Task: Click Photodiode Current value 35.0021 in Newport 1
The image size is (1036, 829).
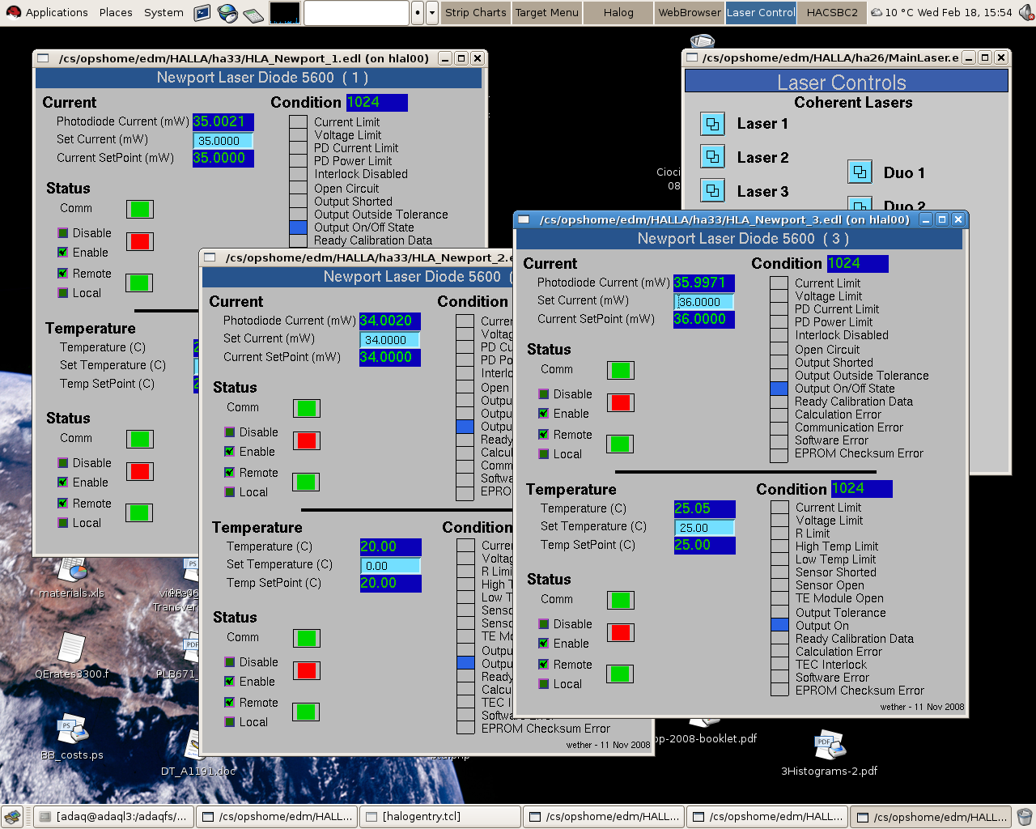Action: (x=223, y=121)
